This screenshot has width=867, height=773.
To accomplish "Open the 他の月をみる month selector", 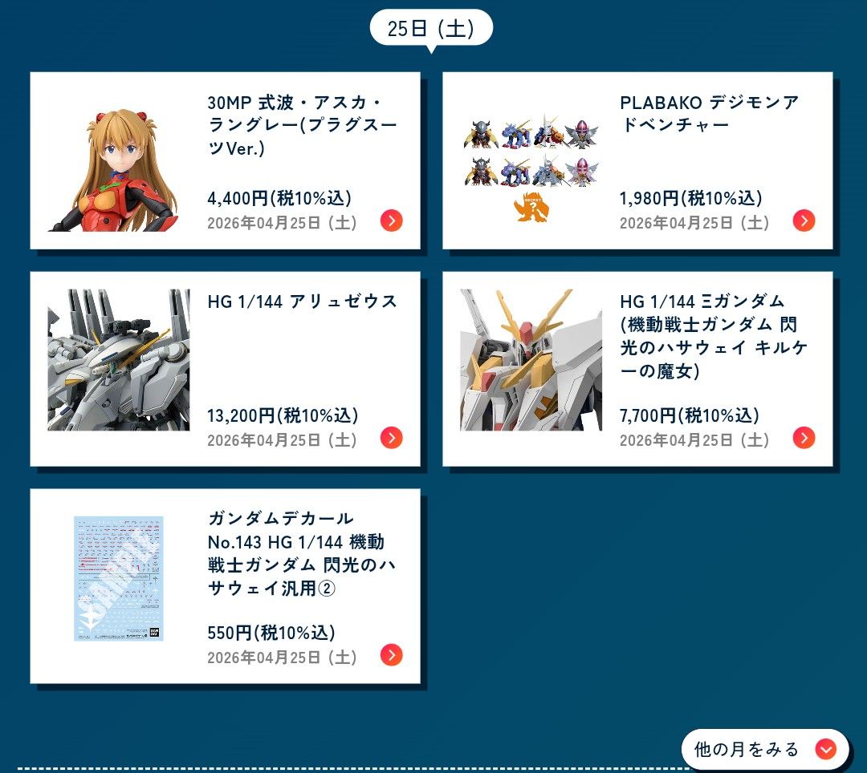I will 765,749.
